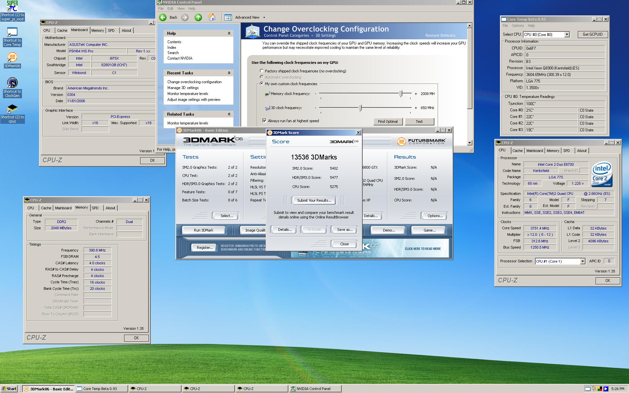
Task: Click the grey Forward arrow in NVIDIA Control Panel
Action: point(185,17)
